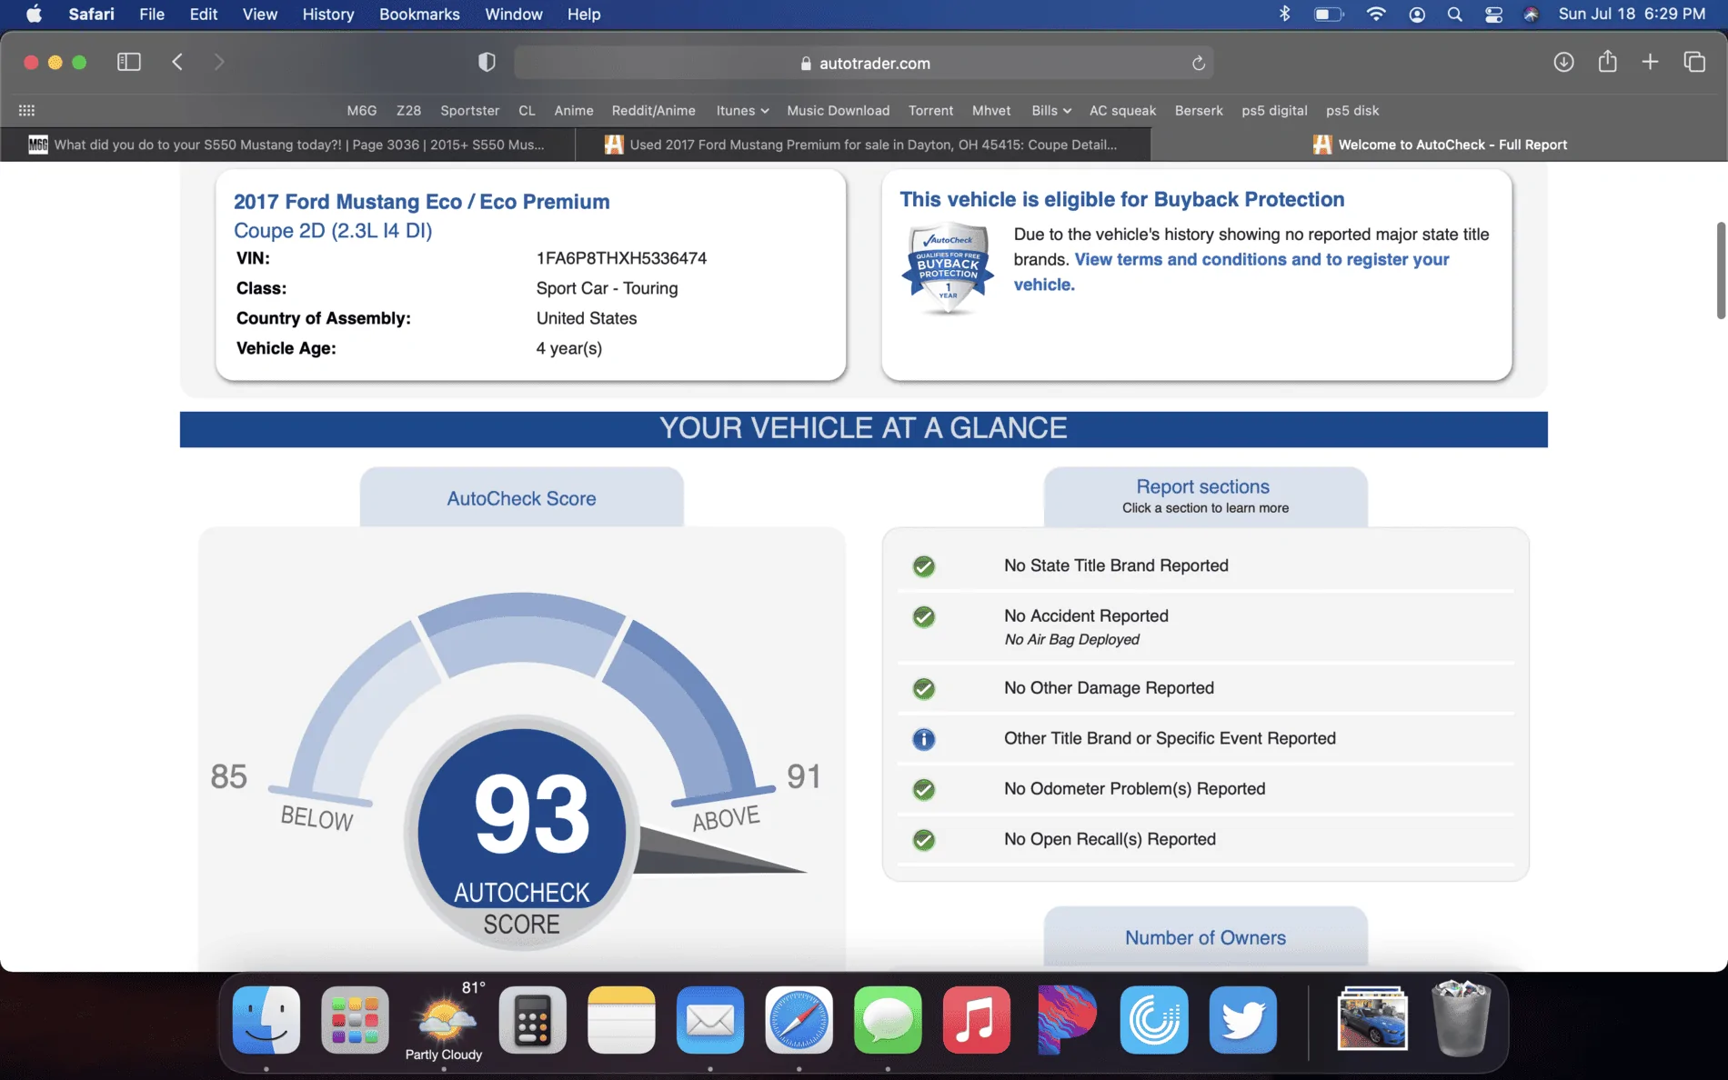Open the View menu
The height and width of the screenshot is (1080, 1728).
260,14
